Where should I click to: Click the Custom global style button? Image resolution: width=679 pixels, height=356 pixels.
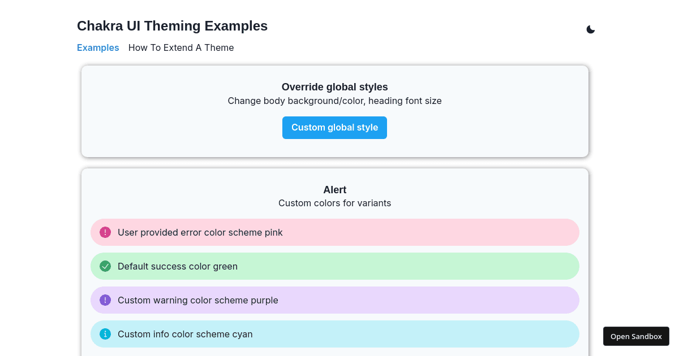[x=334, y=128]
